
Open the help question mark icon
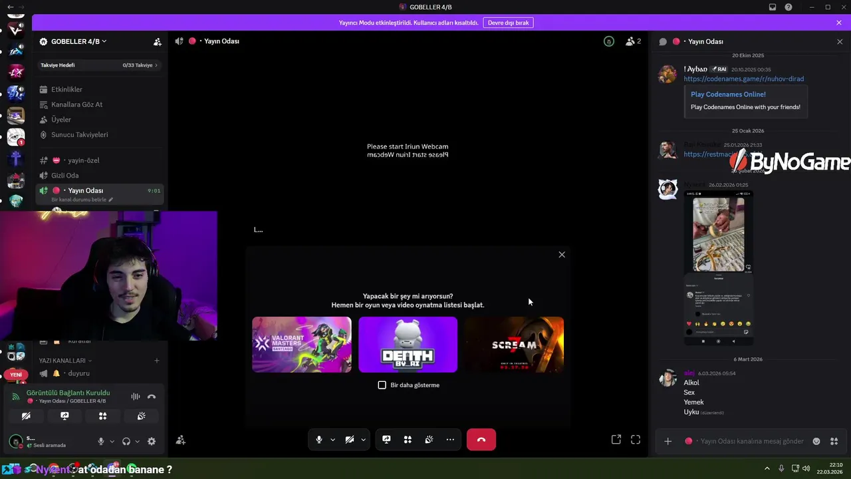coord(789,7)
